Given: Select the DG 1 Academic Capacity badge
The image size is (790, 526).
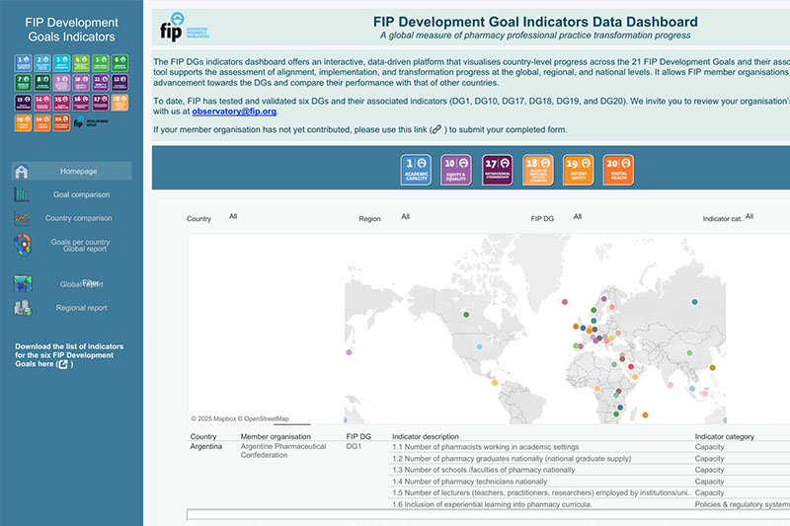Looking at the screenshot, I should click(416, 170).
